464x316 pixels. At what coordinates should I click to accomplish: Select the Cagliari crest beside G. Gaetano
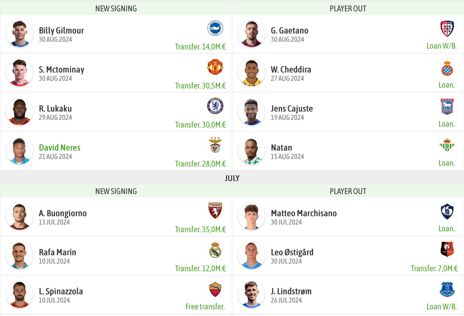447,29
